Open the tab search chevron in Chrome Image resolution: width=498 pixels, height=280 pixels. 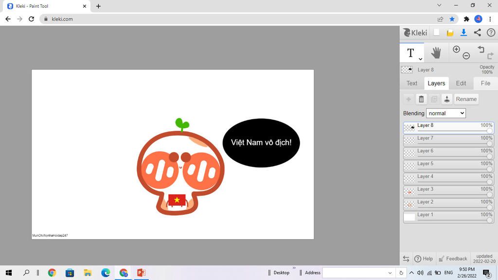[439, 5]
